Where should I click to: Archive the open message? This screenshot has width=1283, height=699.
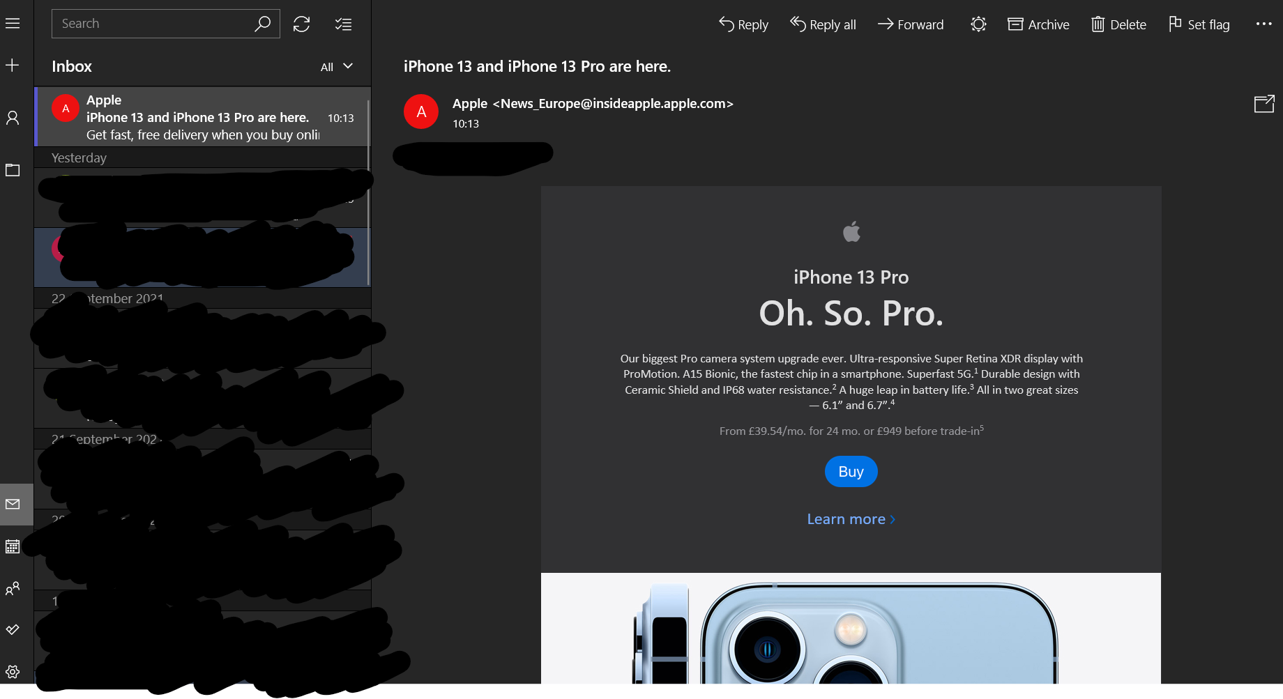tap(1038, 24)
